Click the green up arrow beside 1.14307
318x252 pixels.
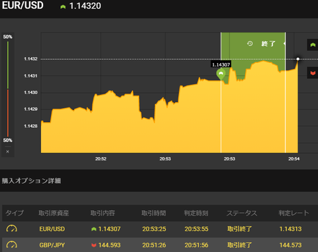pos(94,229)
